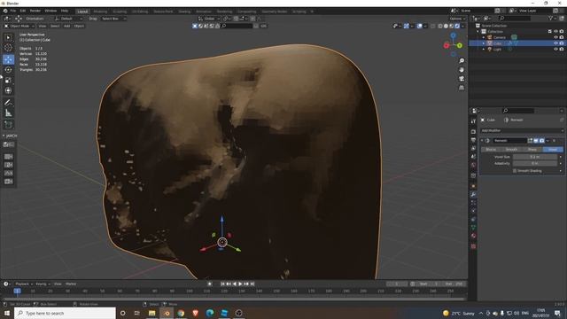Select the Move tool in viewport toolbar
The width and height of the screenshot is (567, 319).
point(8,59)
